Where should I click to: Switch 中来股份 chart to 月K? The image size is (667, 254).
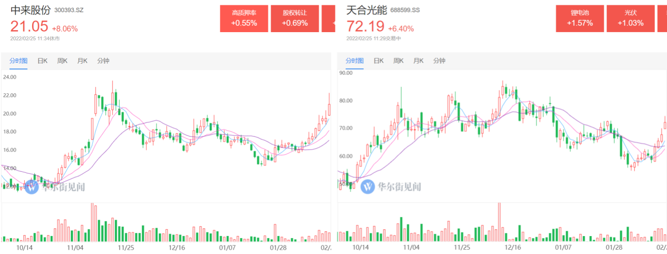pos(82,61)
